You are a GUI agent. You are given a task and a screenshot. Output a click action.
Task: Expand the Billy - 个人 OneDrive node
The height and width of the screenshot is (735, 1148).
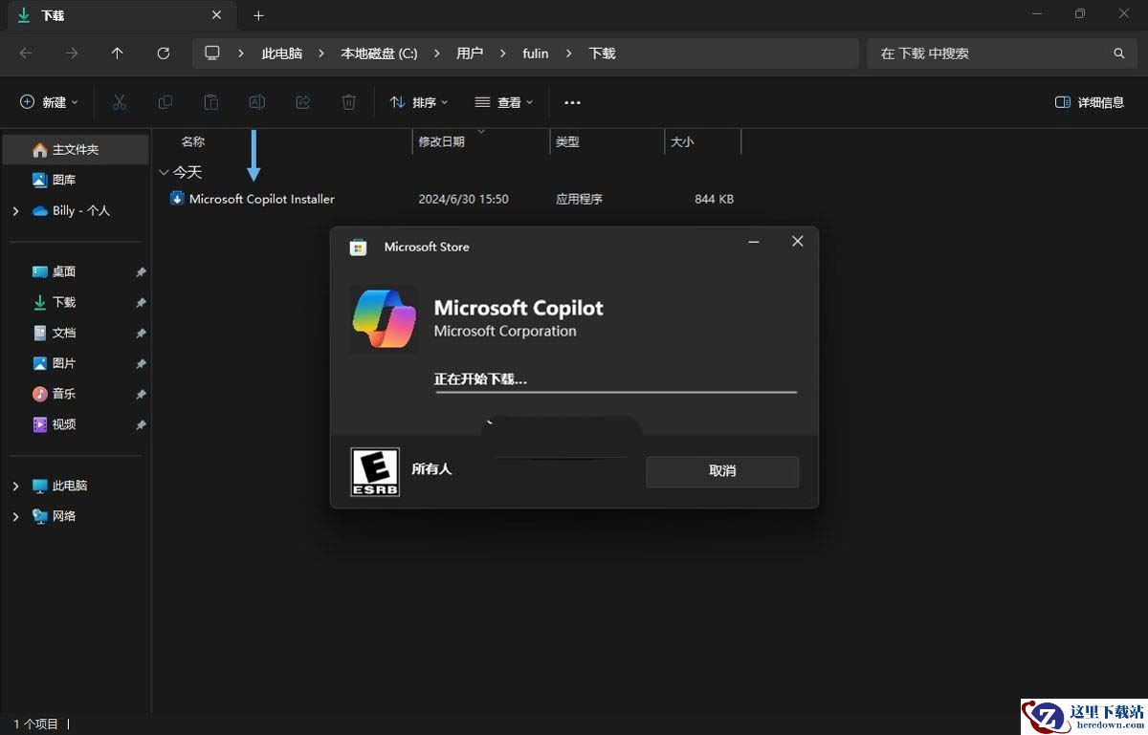click(x=15, y=210)
